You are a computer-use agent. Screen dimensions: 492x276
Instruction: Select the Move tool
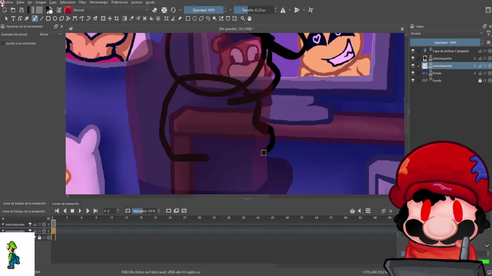pos(110,18)
